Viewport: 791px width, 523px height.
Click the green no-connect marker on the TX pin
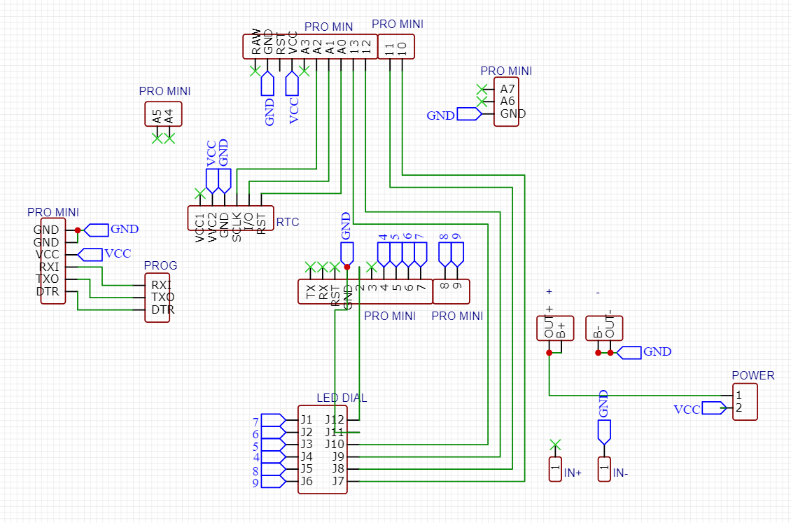309,267
